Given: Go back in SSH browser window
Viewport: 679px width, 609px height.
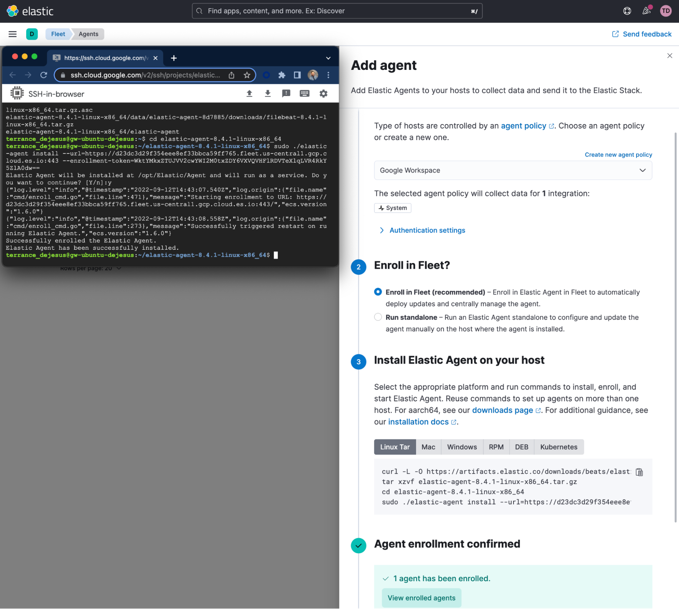Looking at the screenshot, I should (13, 75).
